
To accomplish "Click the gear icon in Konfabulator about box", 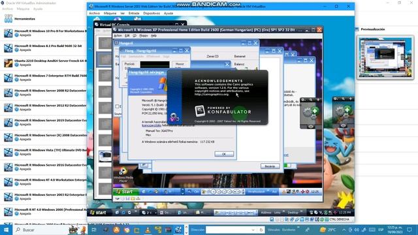I will point(174,117).
